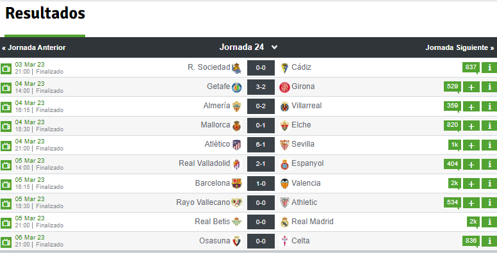This screenshot has height=253, width=497.
Task: Go to Jornada Anterior
Action: point(33,47)
